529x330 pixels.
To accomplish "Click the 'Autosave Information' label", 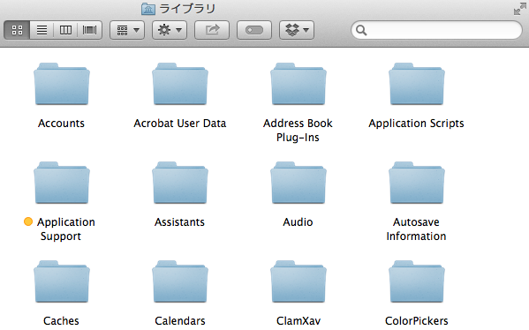I will tap(416, 229).
